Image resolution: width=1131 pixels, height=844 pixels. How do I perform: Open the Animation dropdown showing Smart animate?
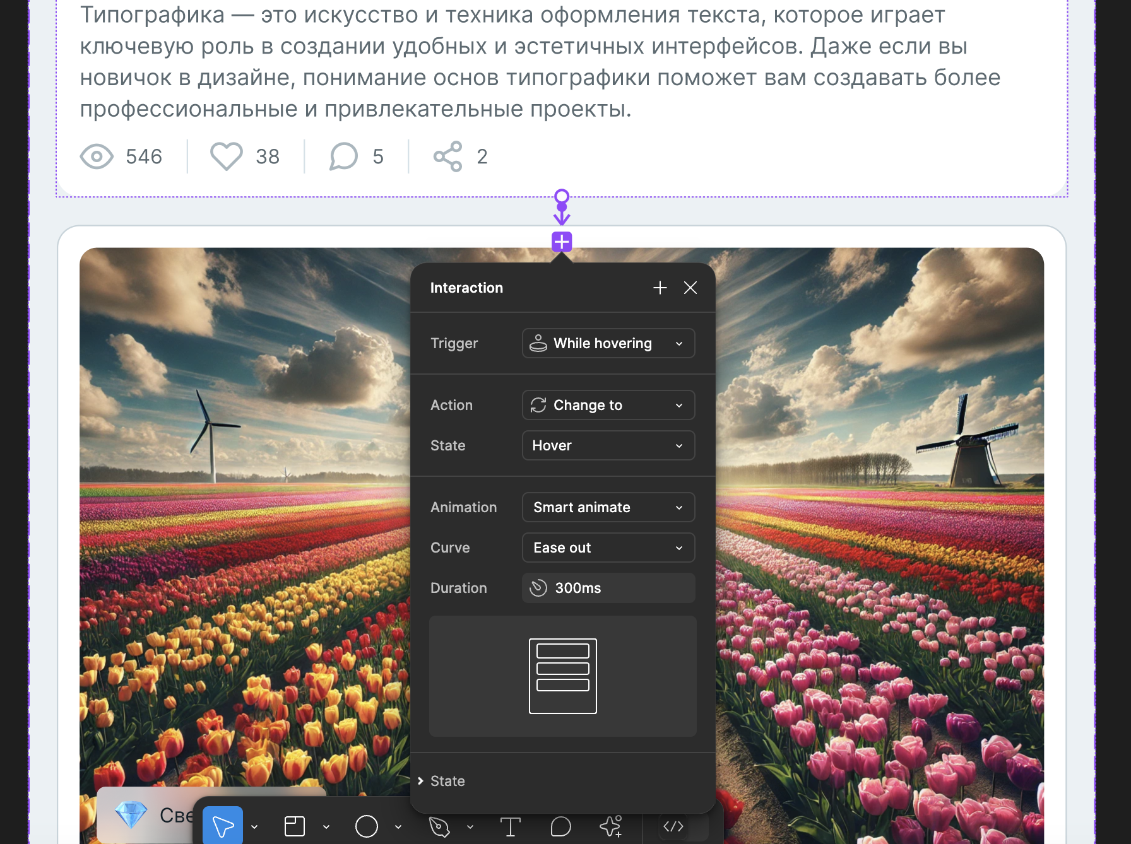pos(608,507)
